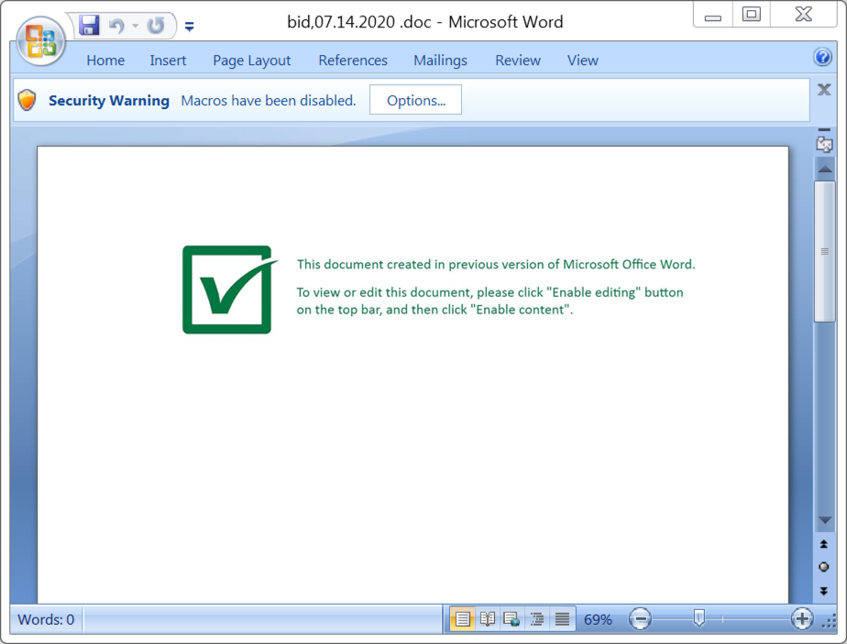847x644 pixels.
Task: Click vertical scrollbar up arrow
Action: coord(825,169)
